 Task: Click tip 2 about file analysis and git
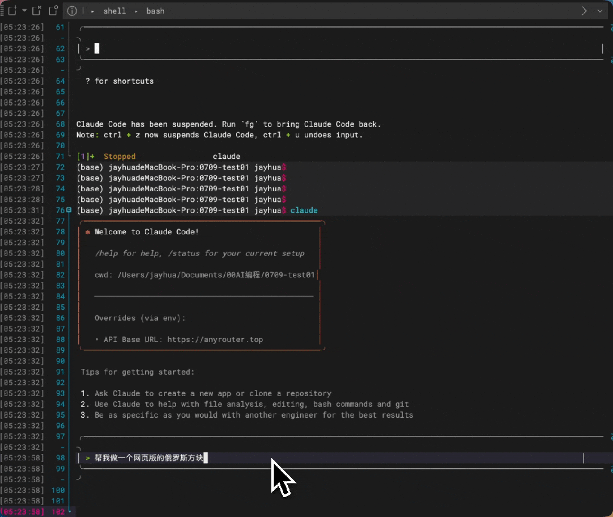click(x=245, y=404)
